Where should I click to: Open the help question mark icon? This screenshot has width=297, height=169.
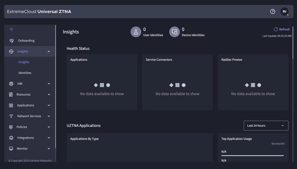pyautogui.click(x=272, y=12)
